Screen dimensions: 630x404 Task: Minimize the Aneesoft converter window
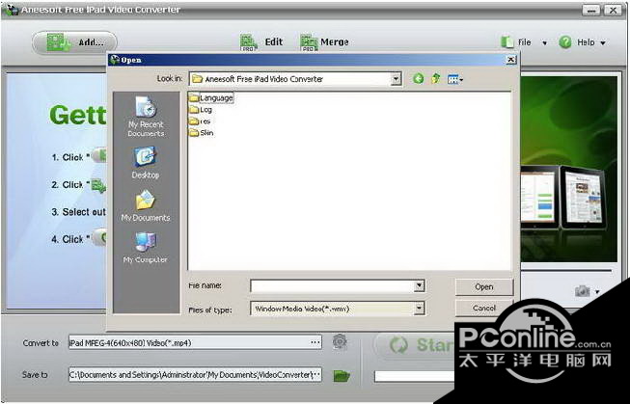tap(590, 10)
